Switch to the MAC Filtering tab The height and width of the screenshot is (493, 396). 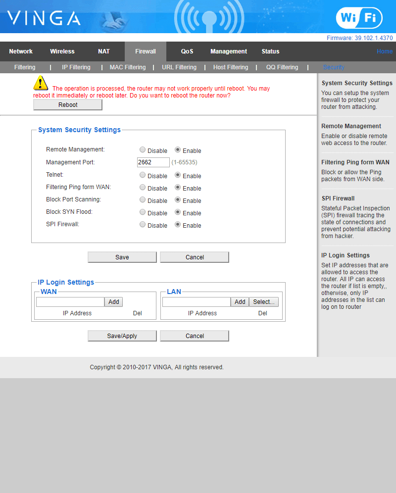click(128, 67)
